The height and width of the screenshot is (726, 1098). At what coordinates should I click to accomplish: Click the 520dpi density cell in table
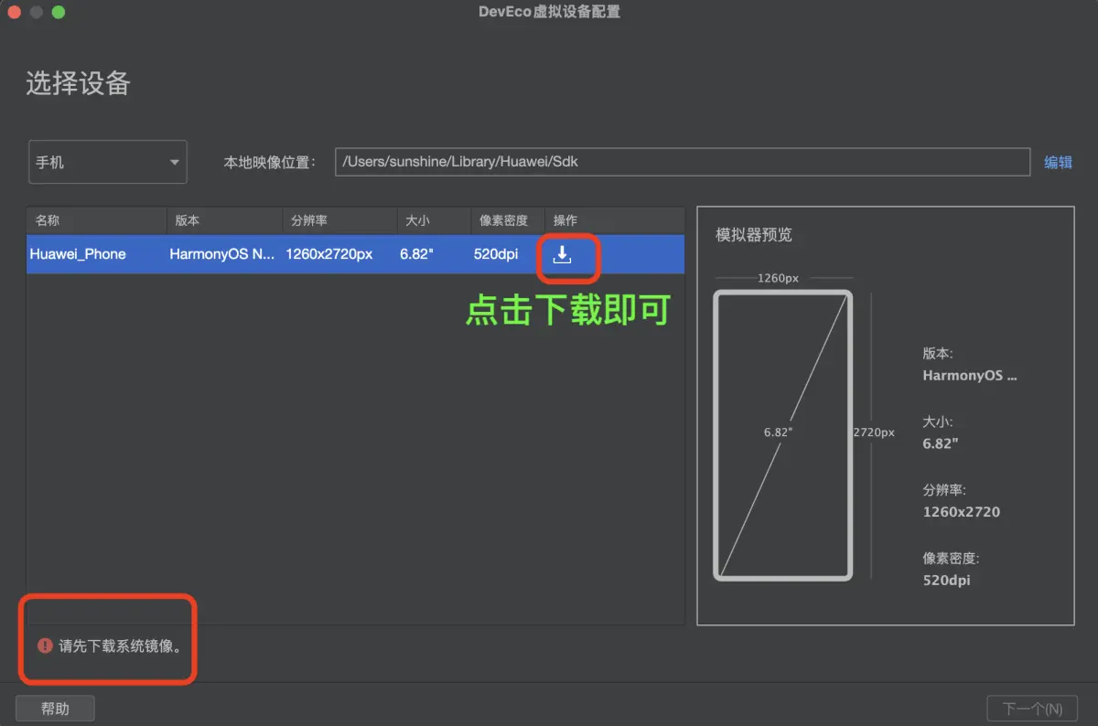pos(497,254)
